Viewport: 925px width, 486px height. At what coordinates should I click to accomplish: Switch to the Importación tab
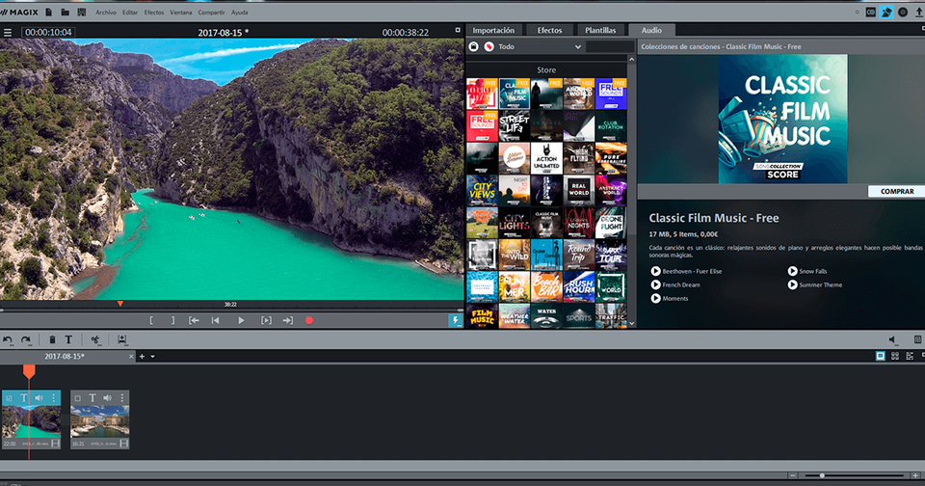pyautogui.click(x=493, y=30)
